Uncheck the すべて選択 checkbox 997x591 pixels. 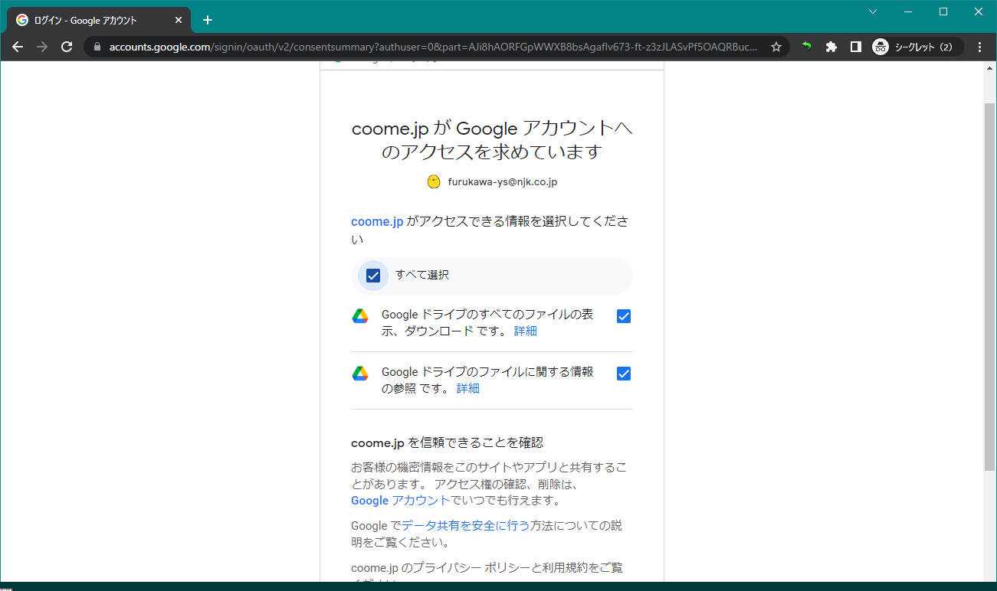pos(373,276)
